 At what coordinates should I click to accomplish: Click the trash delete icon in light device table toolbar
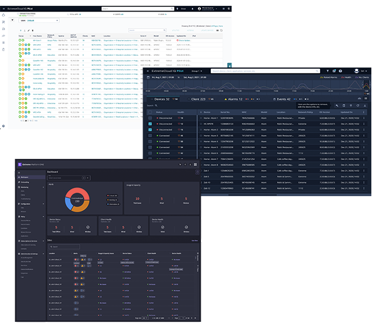coord(33,30)
